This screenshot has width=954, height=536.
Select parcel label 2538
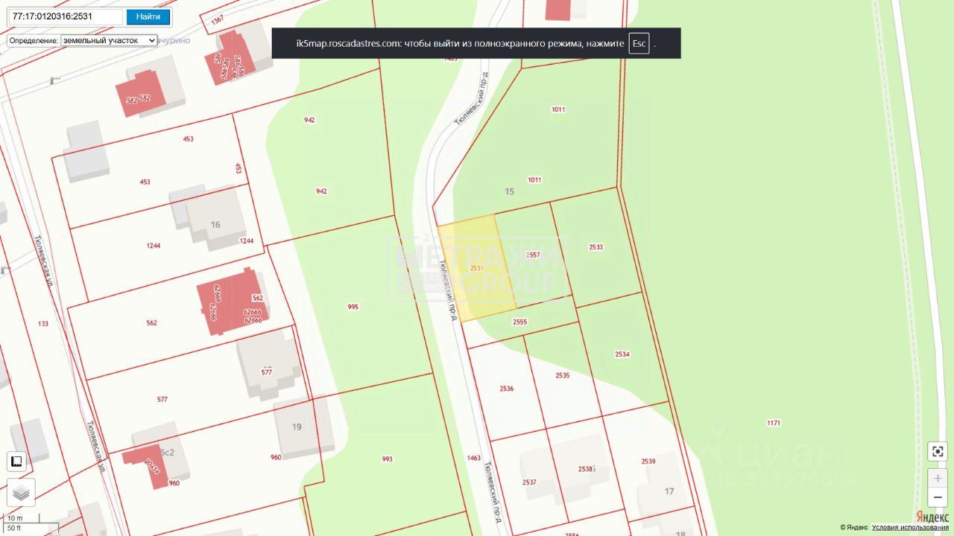(586, 469)
